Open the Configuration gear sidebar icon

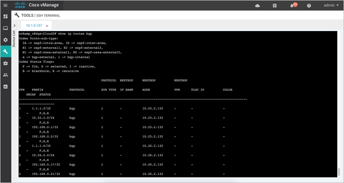click(5, 40)
